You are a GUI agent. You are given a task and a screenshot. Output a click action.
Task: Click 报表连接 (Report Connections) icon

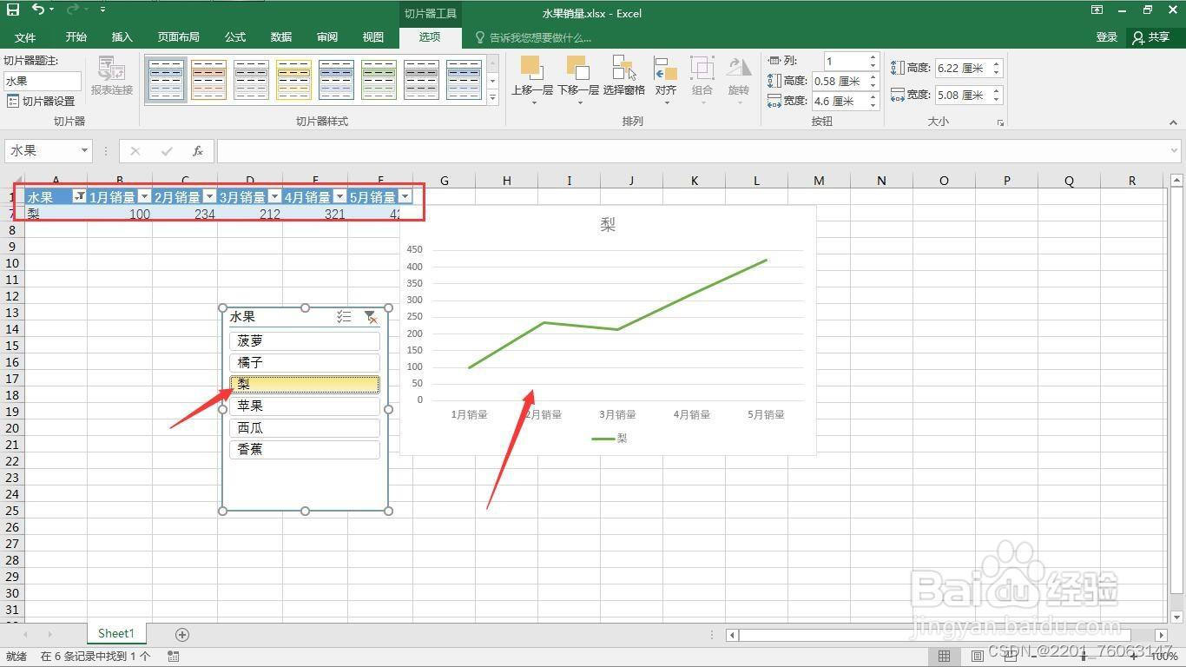(x=111, y=76)
